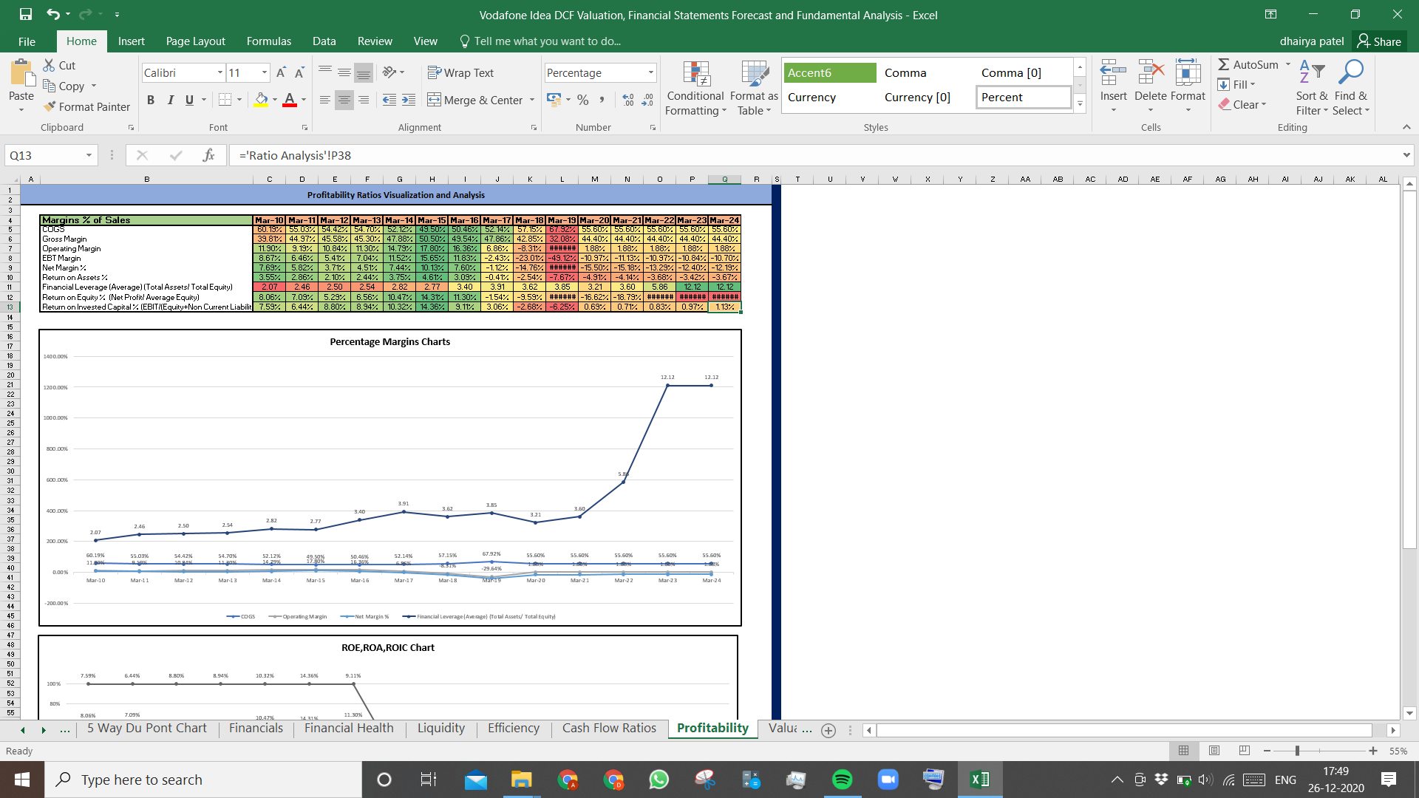Open the Name Box dropdown arrow

coord(89,155)
